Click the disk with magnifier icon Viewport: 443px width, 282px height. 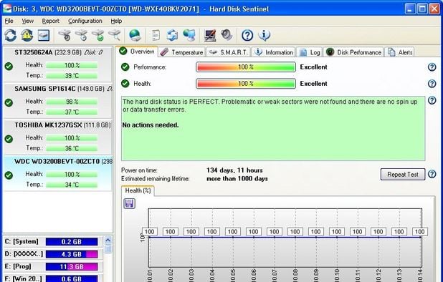pos(115,35)
